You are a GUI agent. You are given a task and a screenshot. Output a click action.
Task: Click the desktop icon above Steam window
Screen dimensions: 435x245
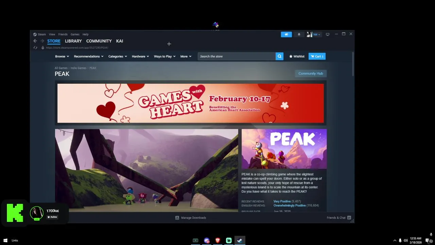[x=215, y=25]
